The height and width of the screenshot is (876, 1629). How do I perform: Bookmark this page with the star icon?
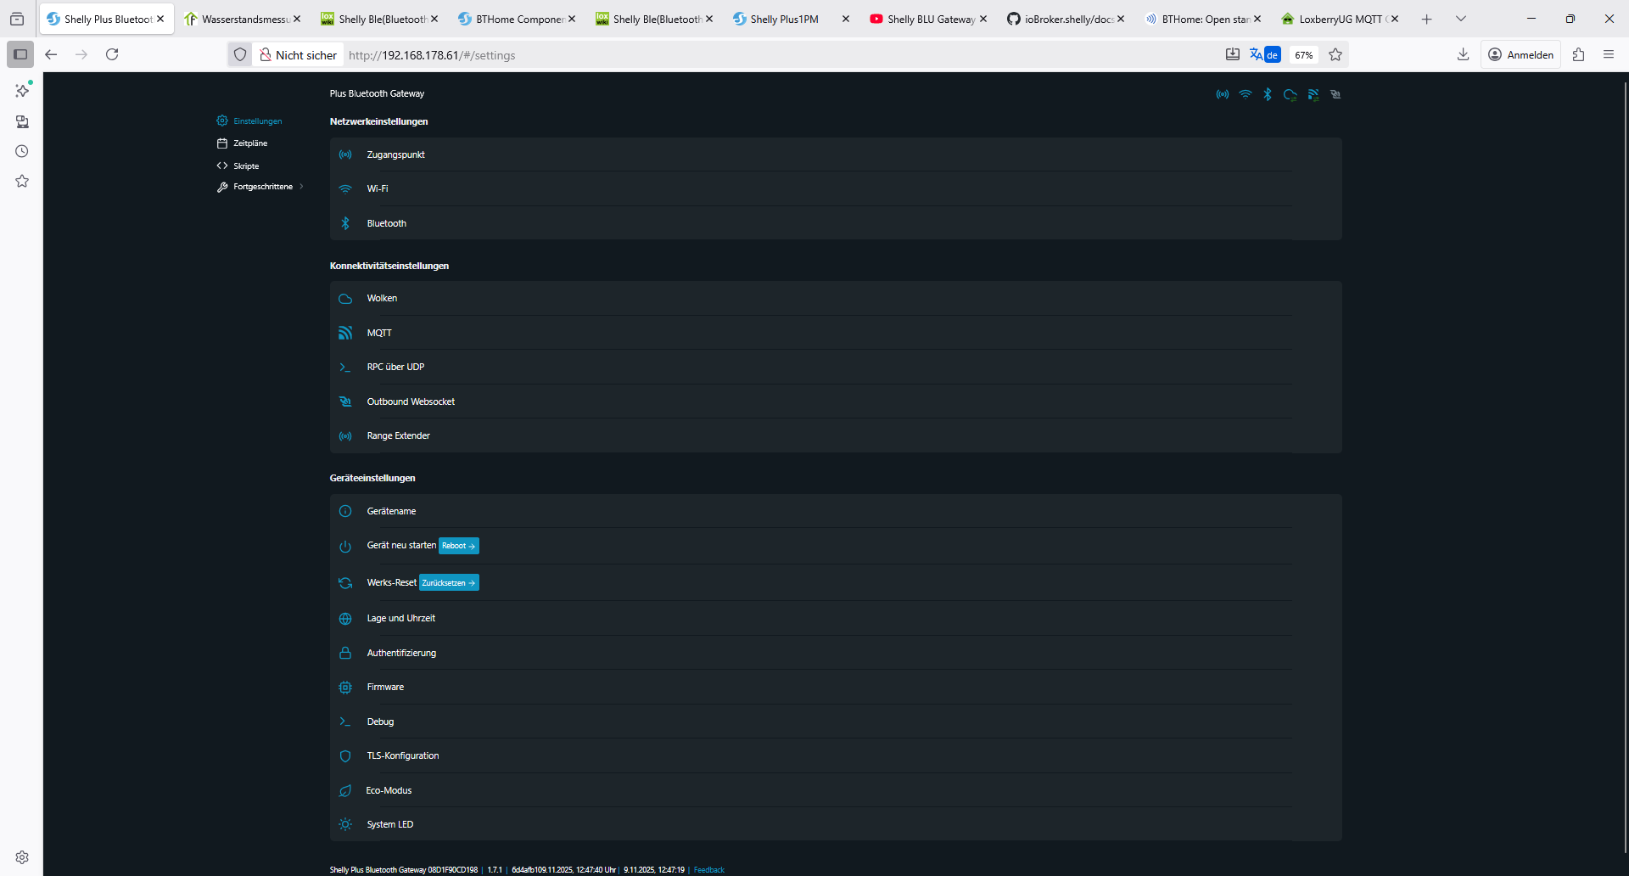(x=1335, y=55)
